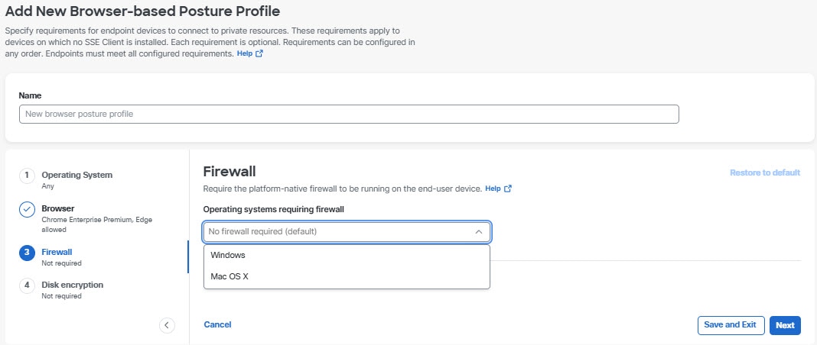This screenshot has height=345, width=817.
Task: Click 'Any' under Operating System step
Action: pos(47,186)
